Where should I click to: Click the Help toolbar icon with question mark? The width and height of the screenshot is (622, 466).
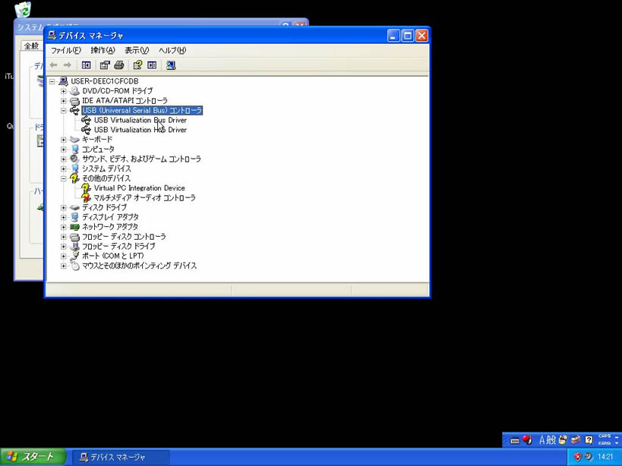137,65
